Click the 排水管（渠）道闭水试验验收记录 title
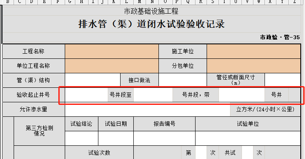This screenshot has height=159, width=305. [151, 24]
